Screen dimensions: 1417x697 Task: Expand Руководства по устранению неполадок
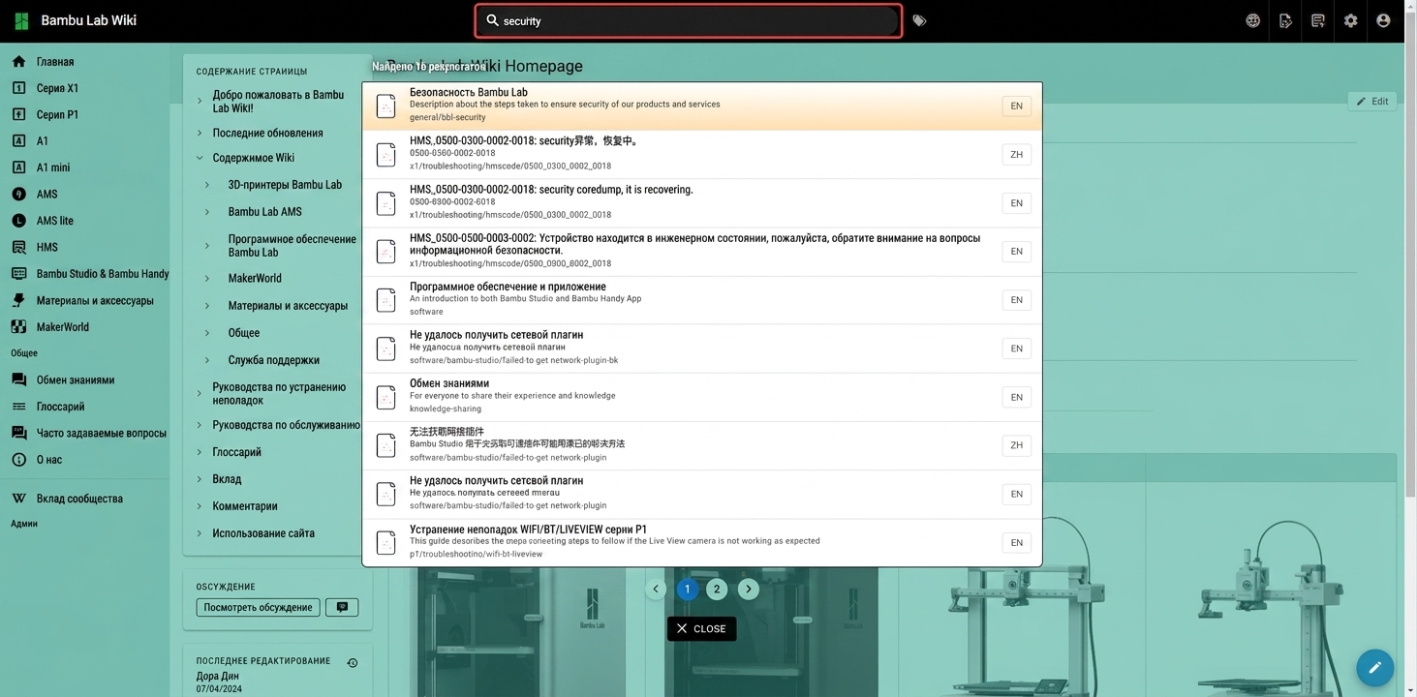coord(200,393)
